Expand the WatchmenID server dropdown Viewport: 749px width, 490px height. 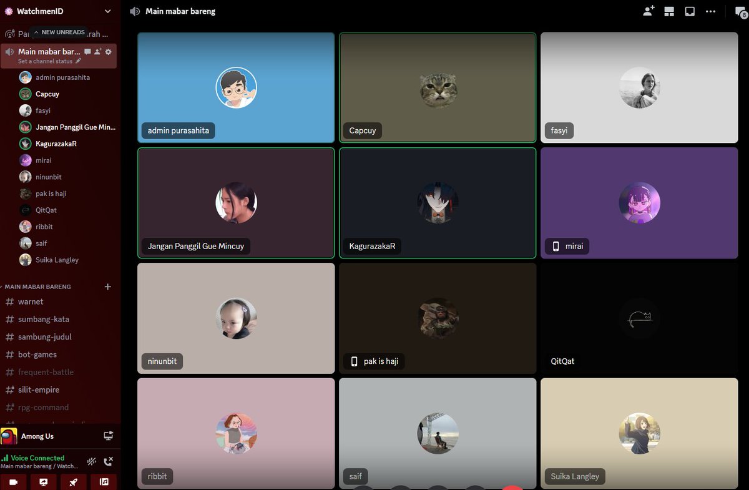[x=108, y=11]
